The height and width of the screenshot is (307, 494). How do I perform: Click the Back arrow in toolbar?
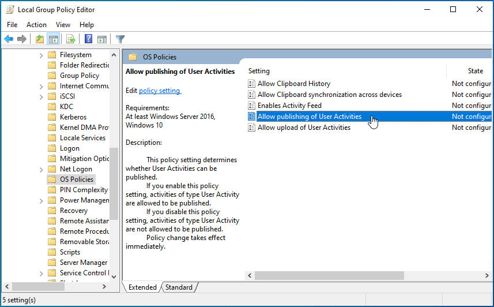[x=9, y=39]
